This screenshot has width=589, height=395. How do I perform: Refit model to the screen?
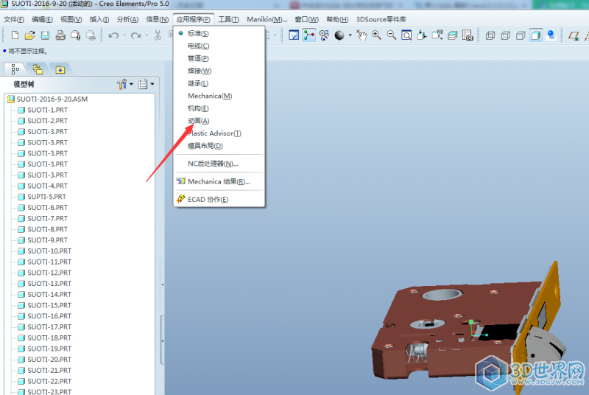406,35
